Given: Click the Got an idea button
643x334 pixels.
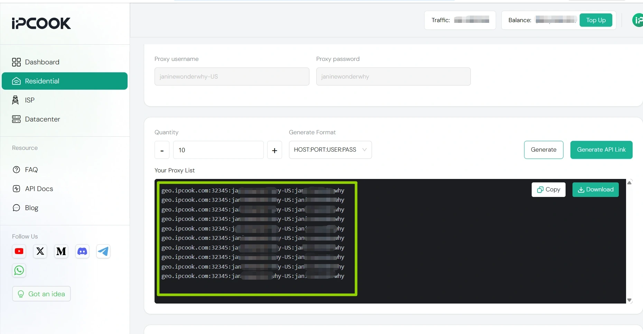Looking at the screenshot, I should 41,294.
